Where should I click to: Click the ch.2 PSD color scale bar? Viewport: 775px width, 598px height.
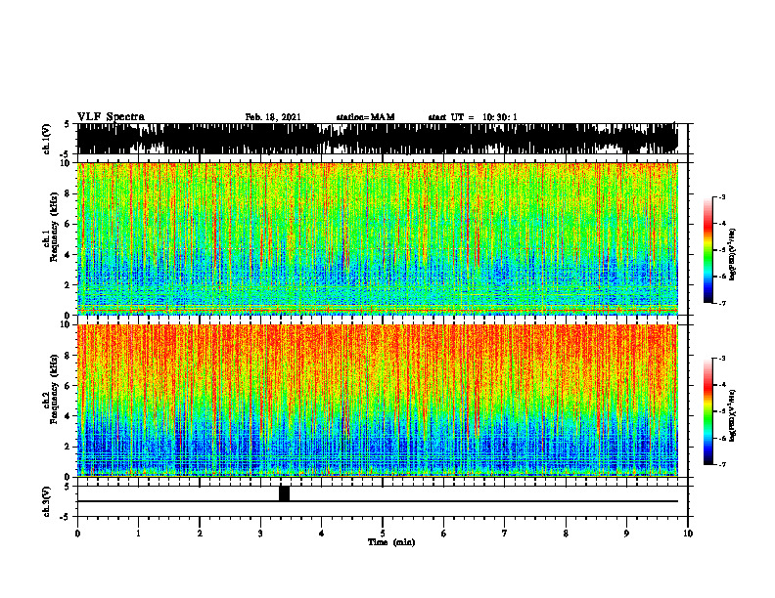click(708, 411)
